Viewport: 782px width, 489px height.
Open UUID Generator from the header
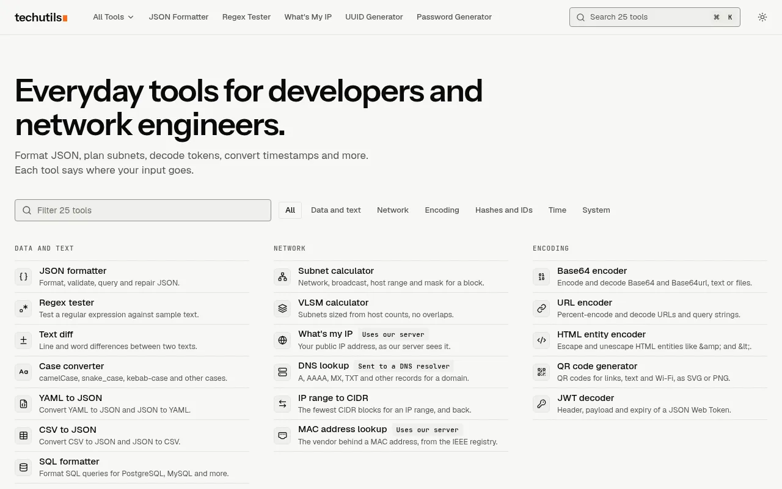[374, 17]
